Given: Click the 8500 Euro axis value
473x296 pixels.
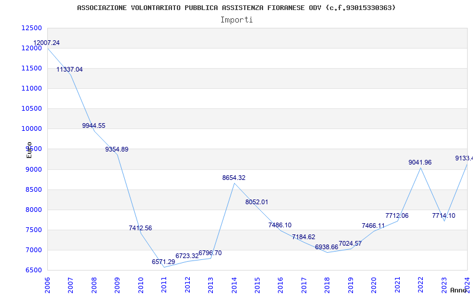Looking at the screenshot, I should pos(33,189).
